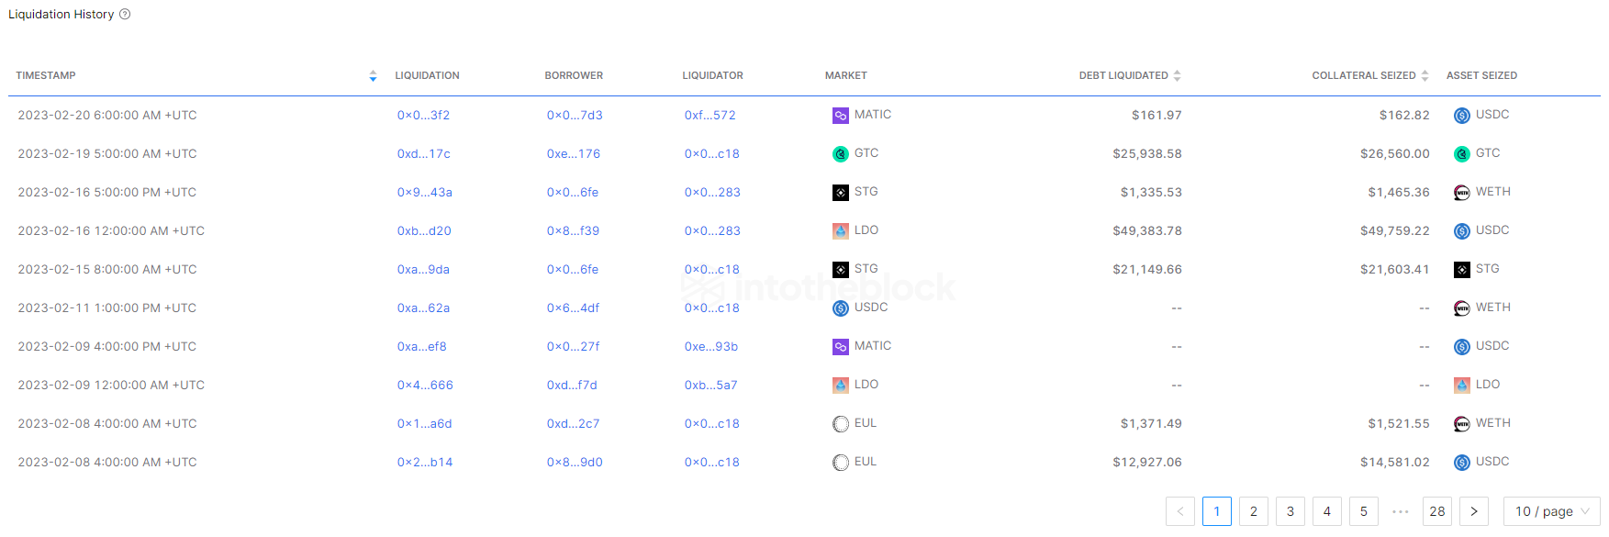Sort by Debt Liquidated column
The height and width of the screenshot is (537, 1609).
pos(1177,76)
